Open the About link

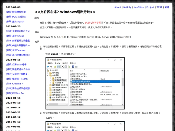(118, 7)
